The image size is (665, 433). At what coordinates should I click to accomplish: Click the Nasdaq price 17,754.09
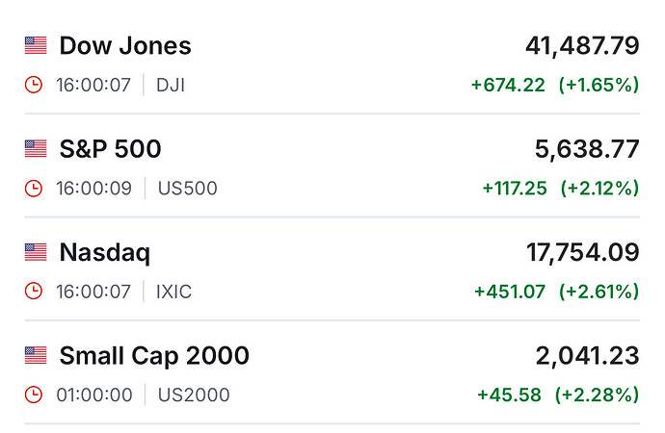click(x=581, y=252)
